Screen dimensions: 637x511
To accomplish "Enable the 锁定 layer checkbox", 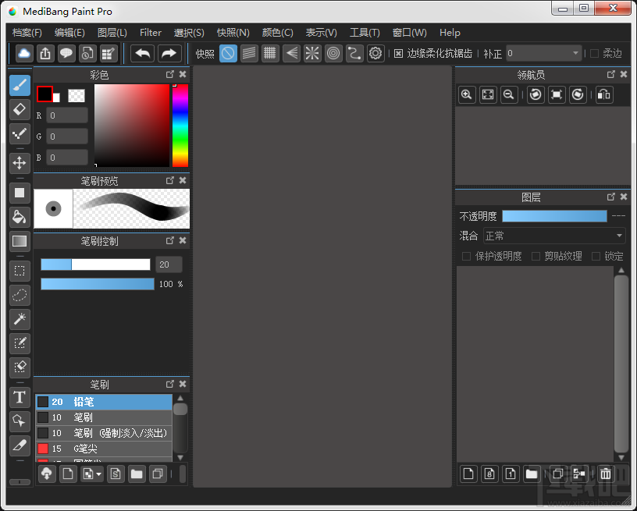I will [596, 256].
